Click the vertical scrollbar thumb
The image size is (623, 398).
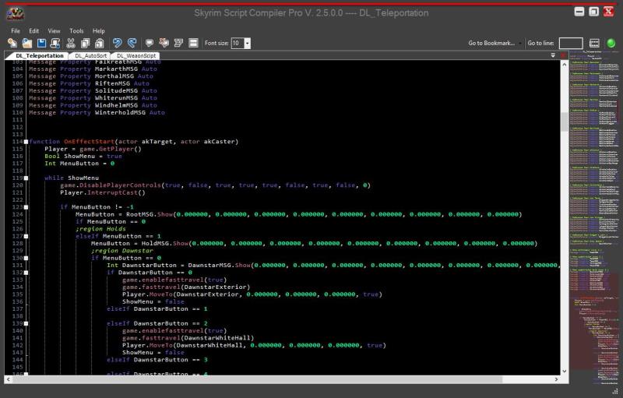[564, 122]
